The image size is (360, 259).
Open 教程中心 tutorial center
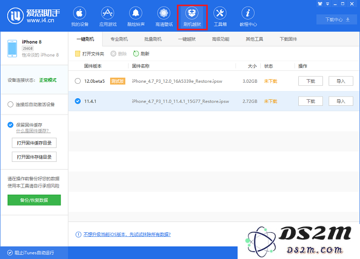click(248, 17)
